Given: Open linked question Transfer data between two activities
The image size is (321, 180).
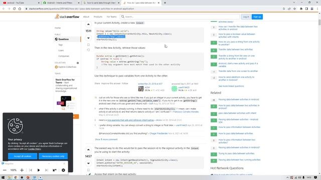Looking at the screenshot, I should point(236,49).
